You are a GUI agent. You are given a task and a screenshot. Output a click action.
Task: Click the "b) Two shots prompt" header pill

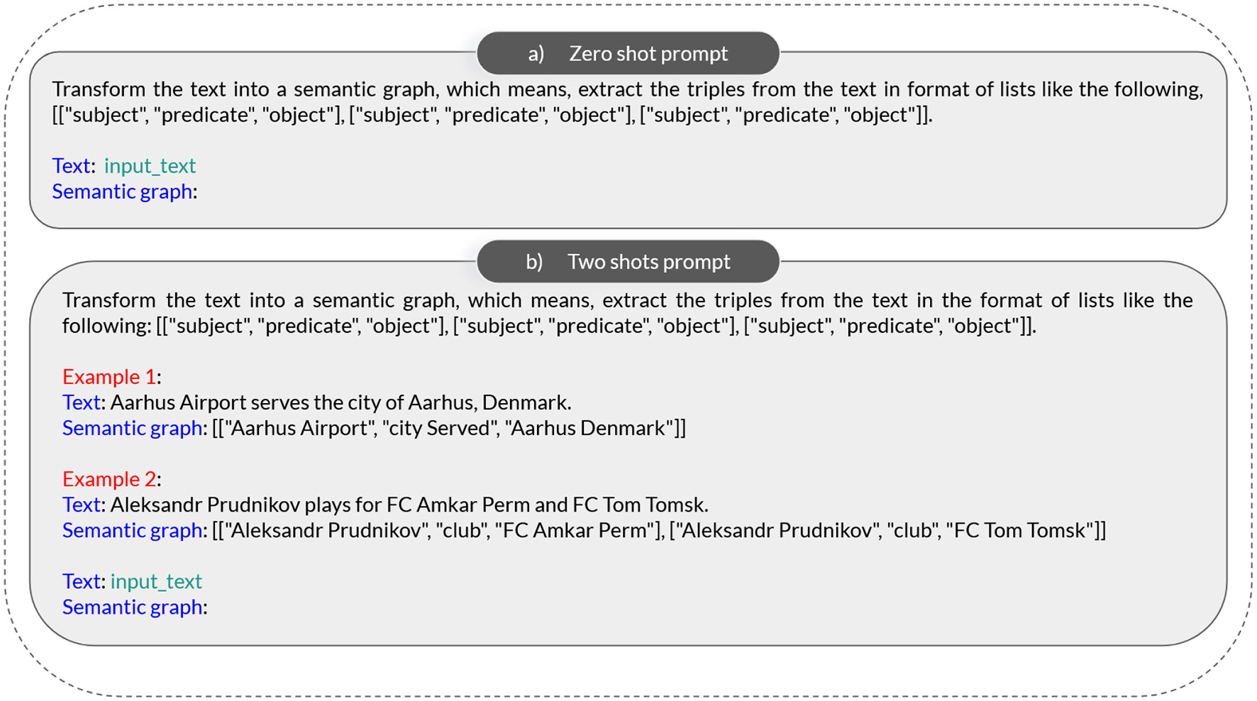pos(628,262)
